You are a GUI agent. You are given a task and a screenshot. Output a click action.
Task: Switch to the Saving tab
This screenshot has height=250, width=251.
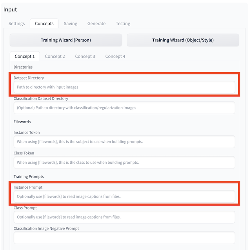71,24
